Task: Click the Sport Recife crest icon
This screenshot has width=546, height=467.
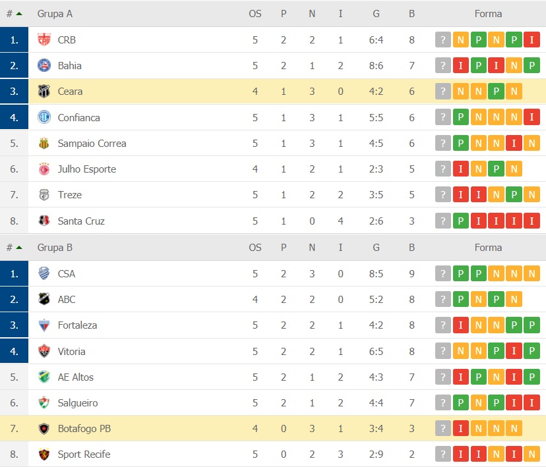Action: click(44, 454)
